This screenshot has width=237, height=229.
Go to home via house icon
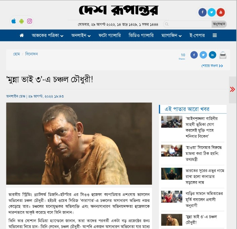tap(22, 35)
